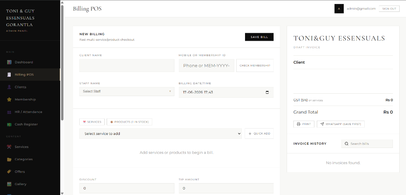The image size is (406, 195).
Task: Click WhatsApp (Save First) button
Action: tap(341, 124)
